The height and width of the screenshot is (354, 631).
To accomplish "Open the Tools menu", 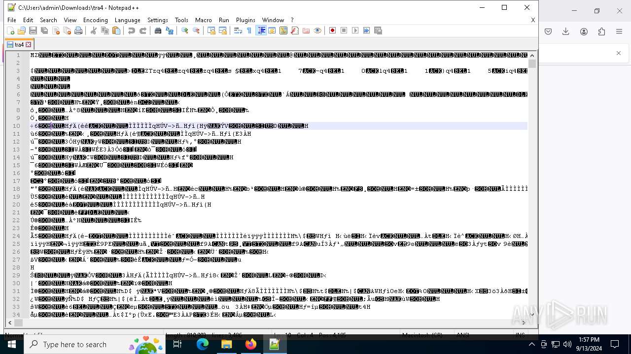I will [181, 20].
